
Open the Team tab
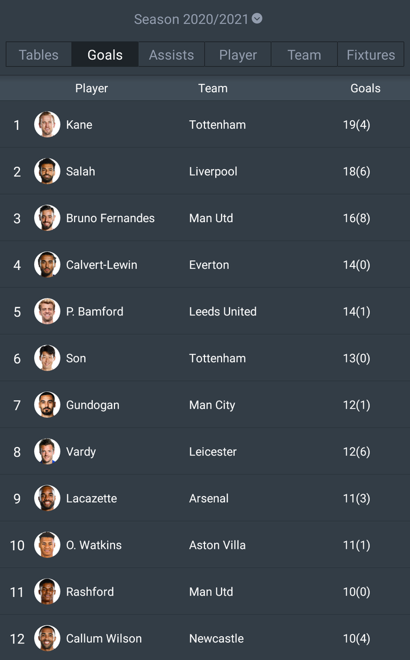[x=304, y=55]
